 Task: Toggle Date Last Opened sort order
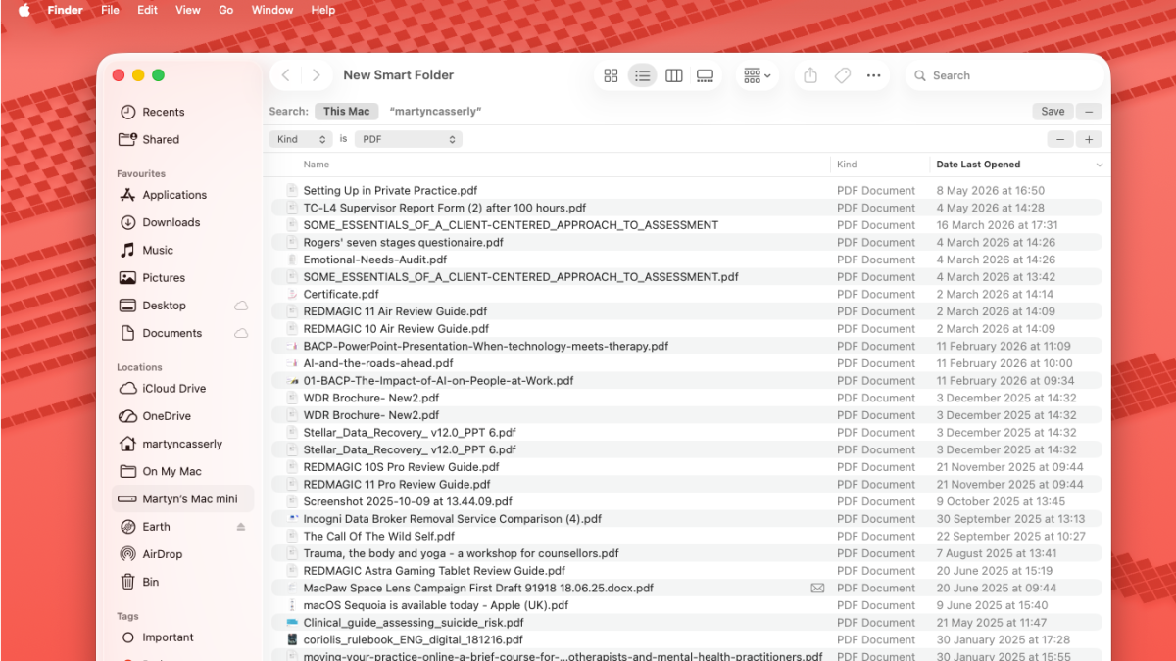click(1018, 165)
